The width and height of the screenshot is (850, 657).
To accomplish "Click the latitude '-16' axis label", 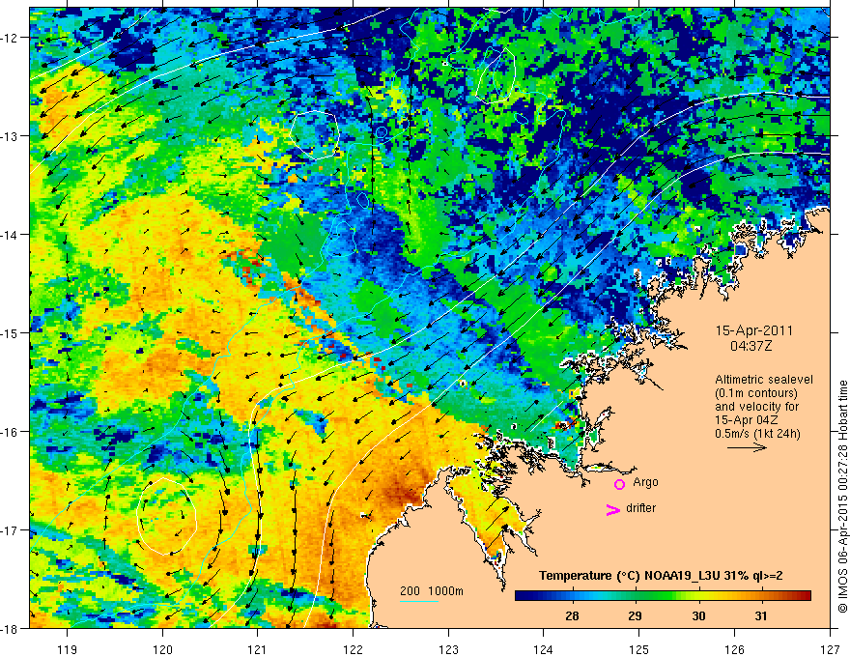I will pyautogui.click(x=10, y=432).
